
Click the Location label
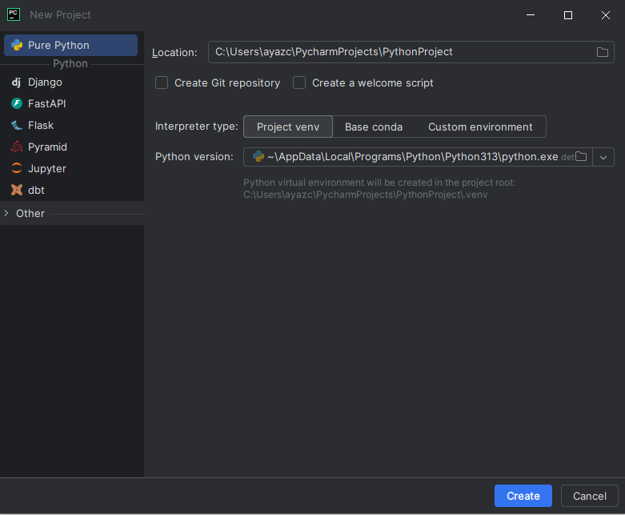174,53
